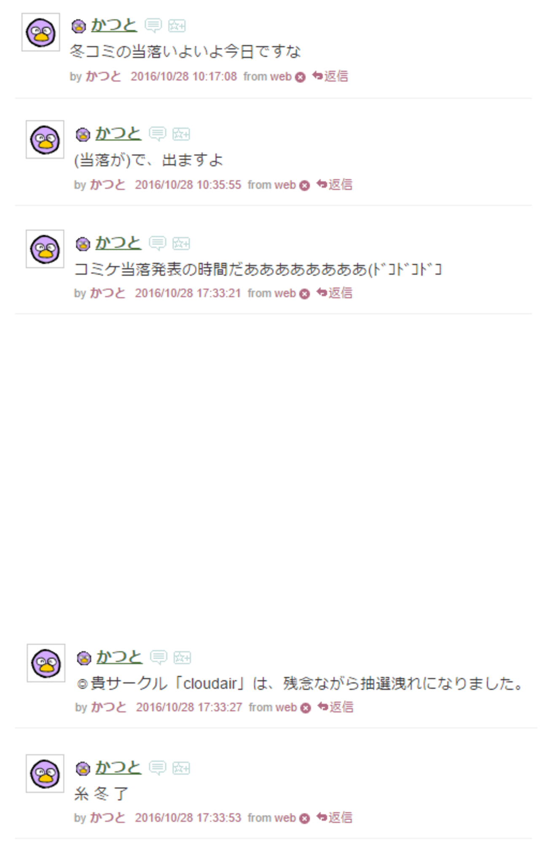548x854 pixels.
Task: Reply (返信) to the 17:33:21 post
Action: [334, 293]
